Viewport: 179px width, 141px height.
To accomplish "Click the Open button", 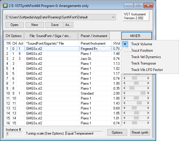I will click(x=14, y=25).
